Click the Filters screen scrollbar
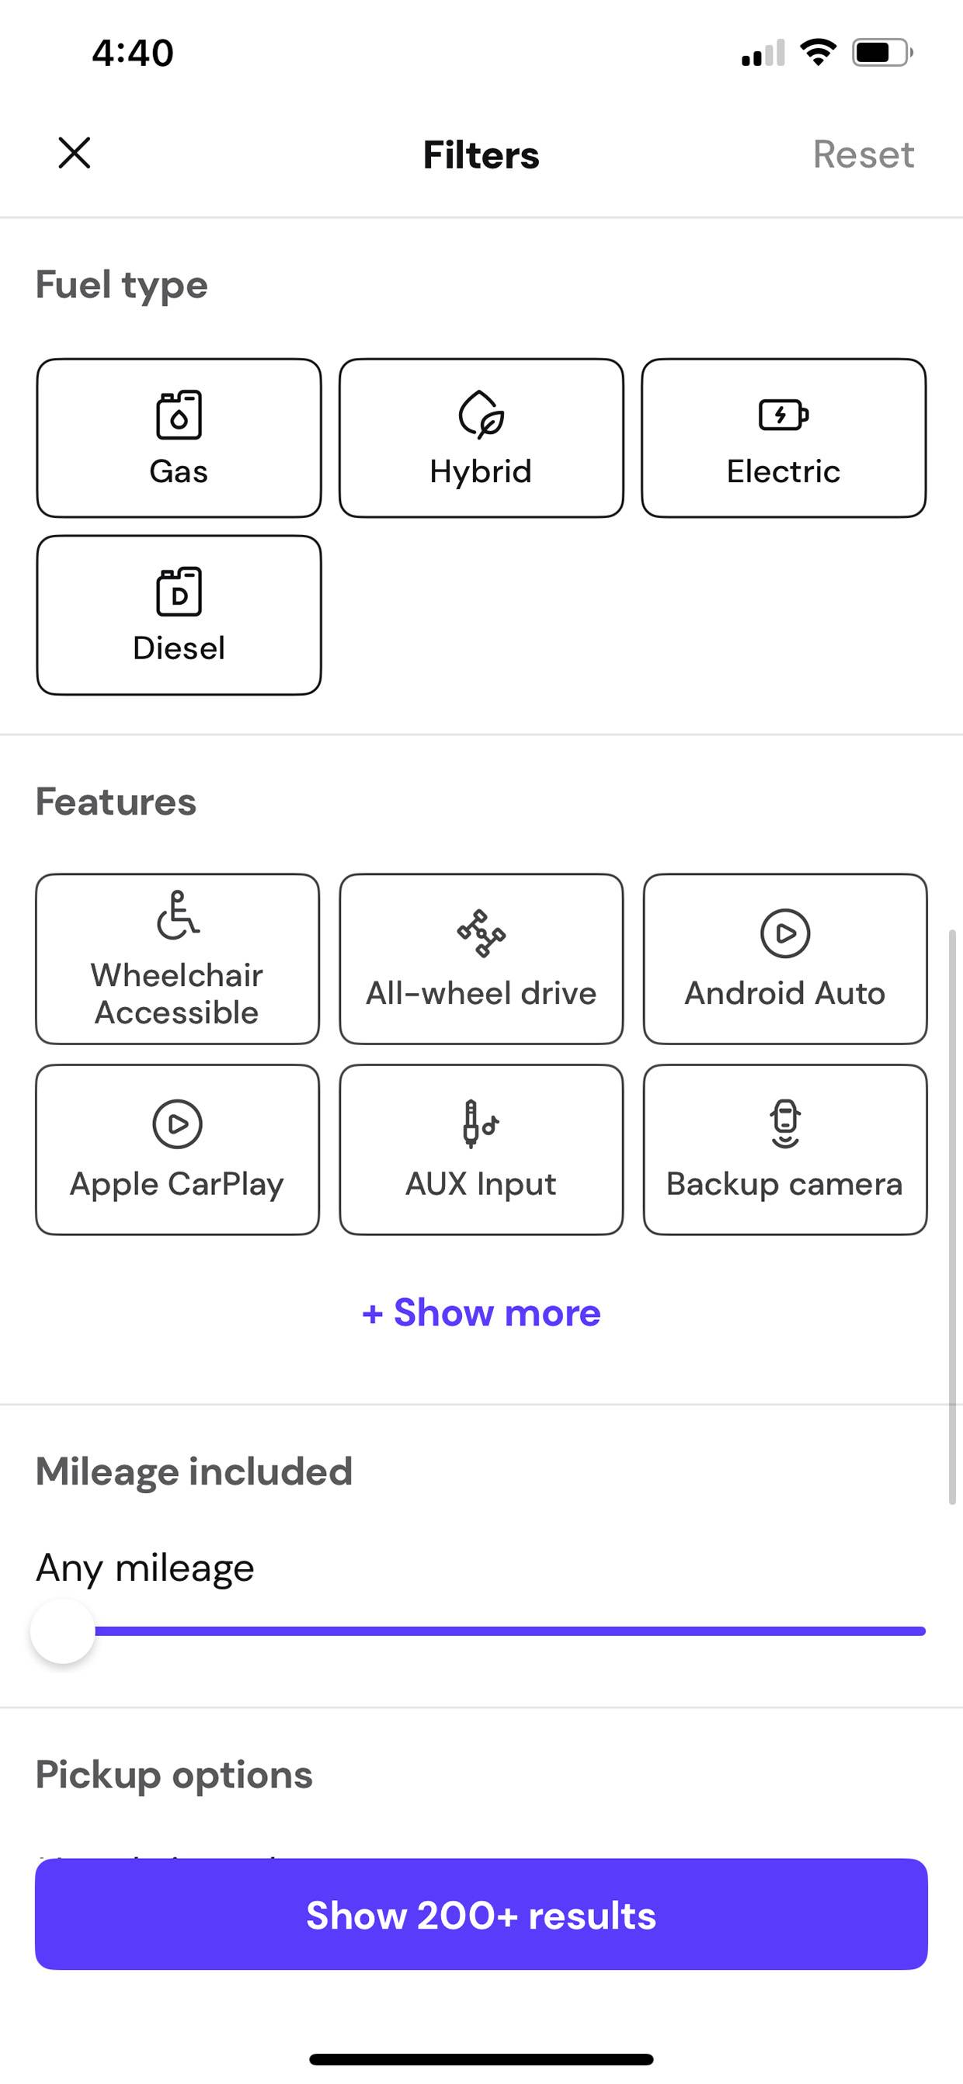Image resolution: width=963 pixels, height=2084 pixels. click(x=952, y=1217)
